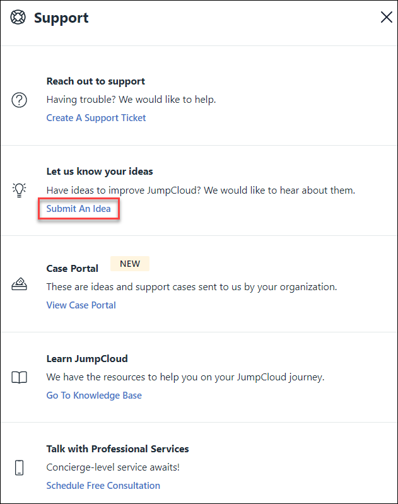The height and width of the screenshot is (504, 398).
Task: Schedule Free Consultation via link
Action: coord(103,486)
